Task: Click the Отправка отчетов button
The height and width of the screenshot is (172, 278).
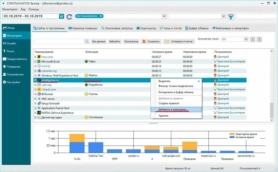Action: (x=179, y=41)
